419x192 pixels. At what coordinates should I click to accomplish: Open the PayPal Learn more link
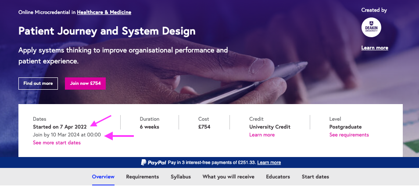pyautogui.click(x=269, y=162)
